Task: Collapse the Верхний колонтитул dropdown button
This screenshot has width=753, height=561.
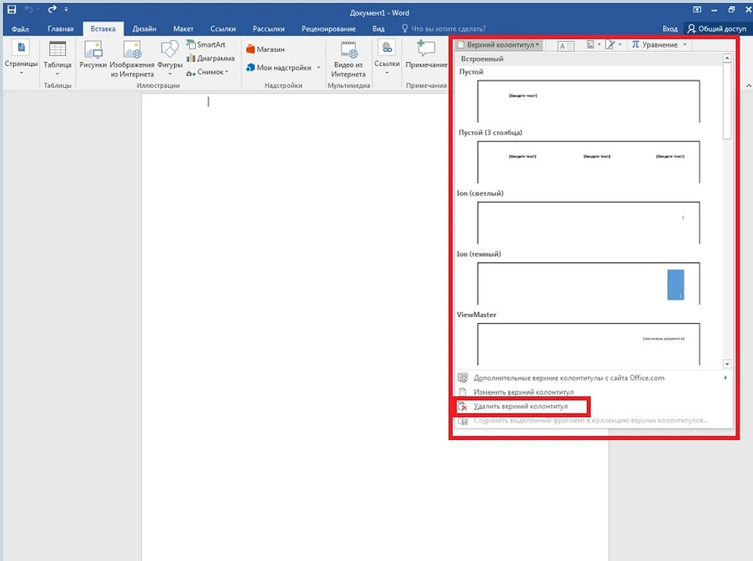Action: coord(499,46)
